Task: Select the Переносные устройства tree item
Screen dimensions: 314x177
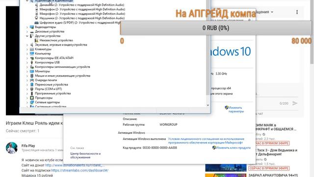Action: (51, 85)
